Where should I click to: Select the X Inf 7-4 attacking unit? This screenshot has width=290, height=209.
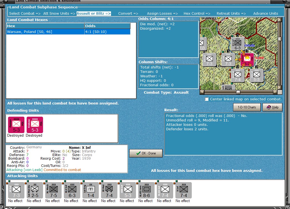(x=184, y=190)
